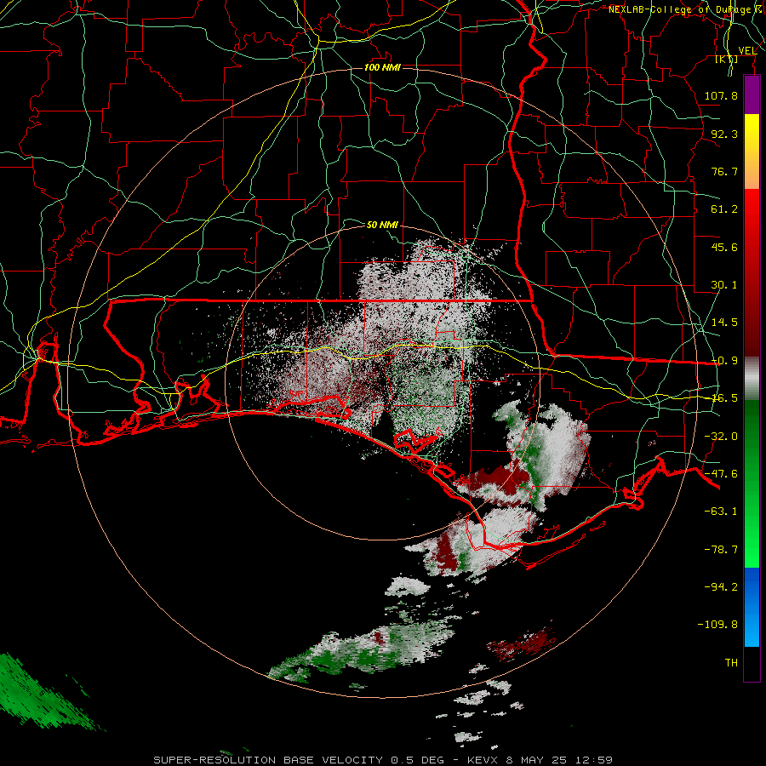This screenshot has width=766, height=766.
Task: Click the purple segment of color bar
Action: click(x=752, y=95)
